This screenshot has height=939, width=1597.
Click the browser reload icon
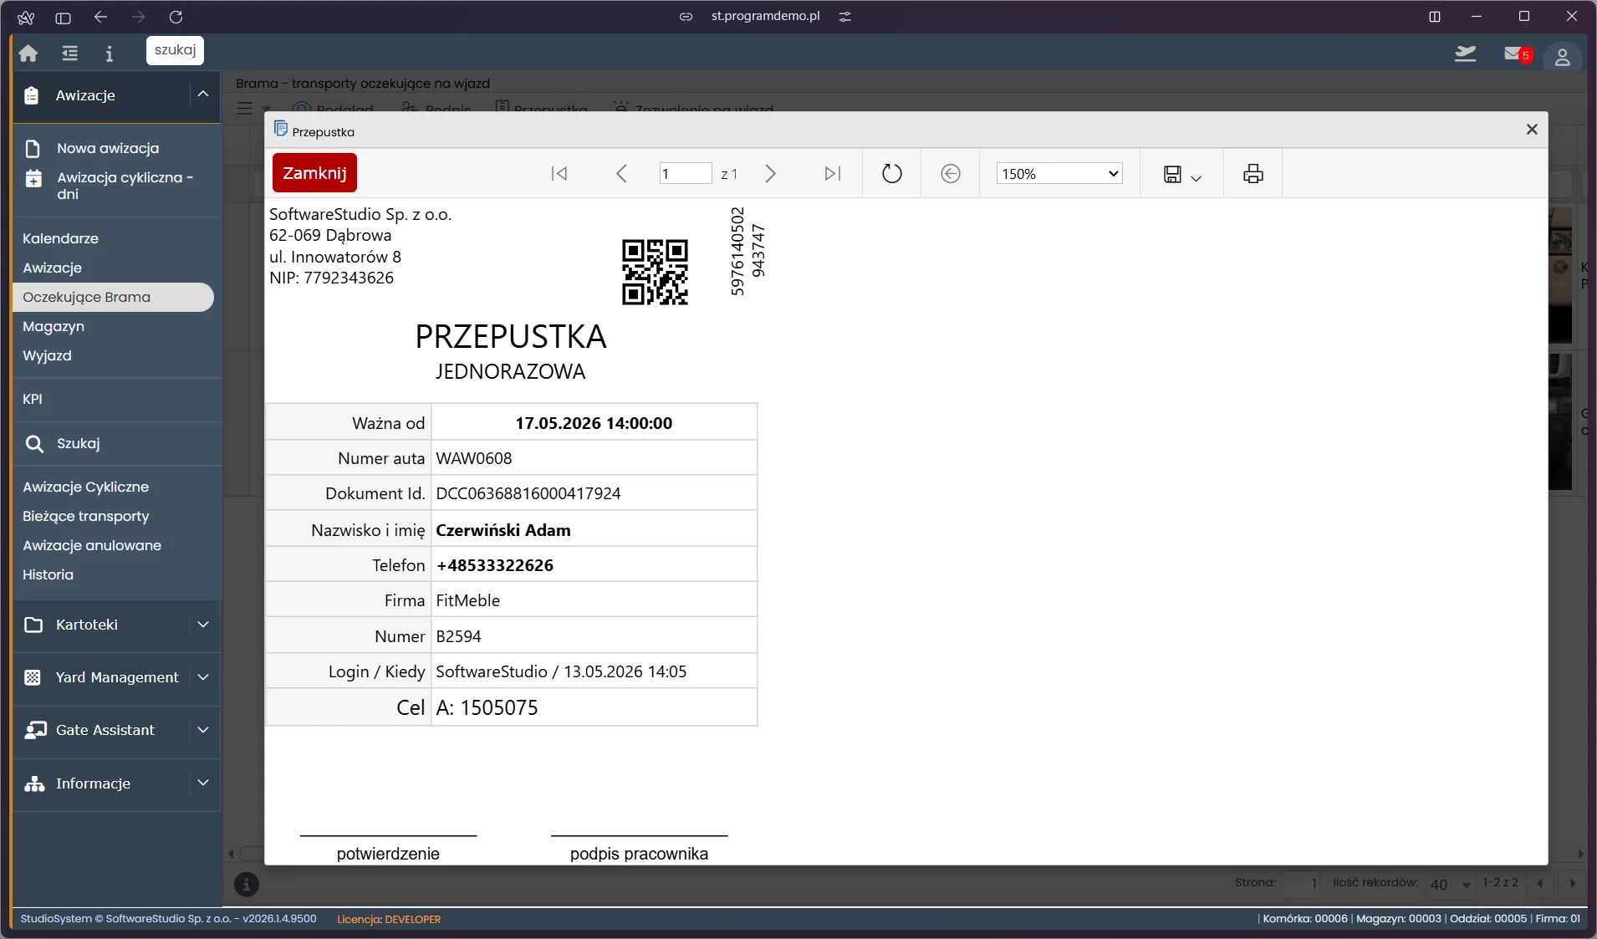(x=176, y=17)
